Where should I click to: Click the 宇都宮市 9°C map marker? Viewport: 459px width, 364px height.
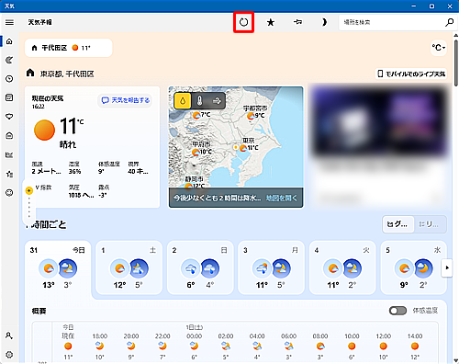pos(256,116)
